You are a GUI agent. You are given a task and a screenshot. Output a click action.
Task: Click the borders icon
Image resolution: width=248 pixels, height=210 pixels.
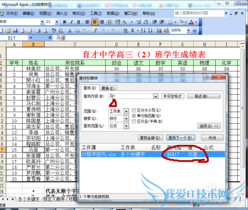[171, 22]
